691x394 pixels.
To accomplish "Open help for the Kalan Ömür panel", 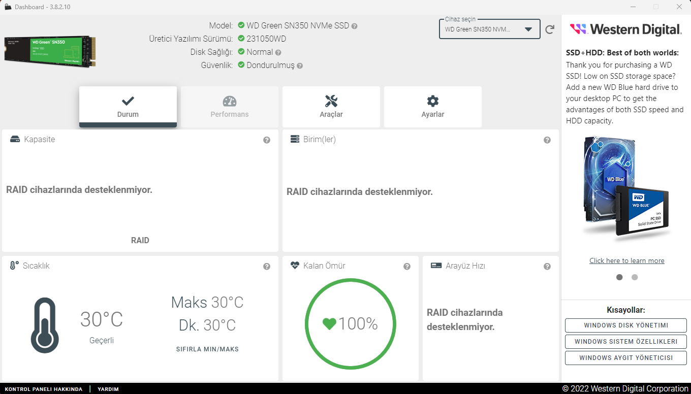I will [x=407, y=267].
